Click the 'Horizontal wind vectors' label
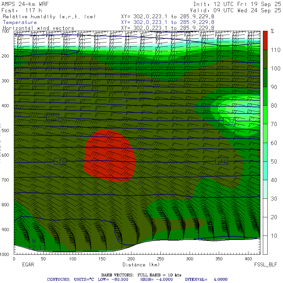Viewport: 283px width, 283px height. pos(38,28)
